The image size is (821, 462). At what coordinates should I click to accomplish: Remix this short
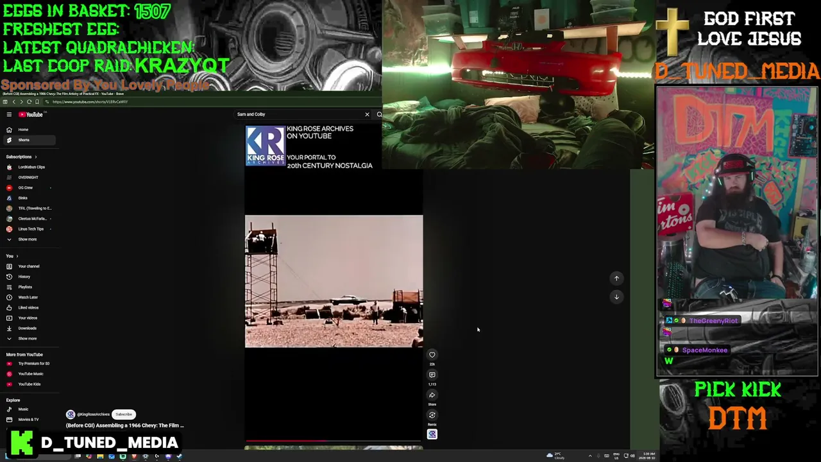point(432,415)
